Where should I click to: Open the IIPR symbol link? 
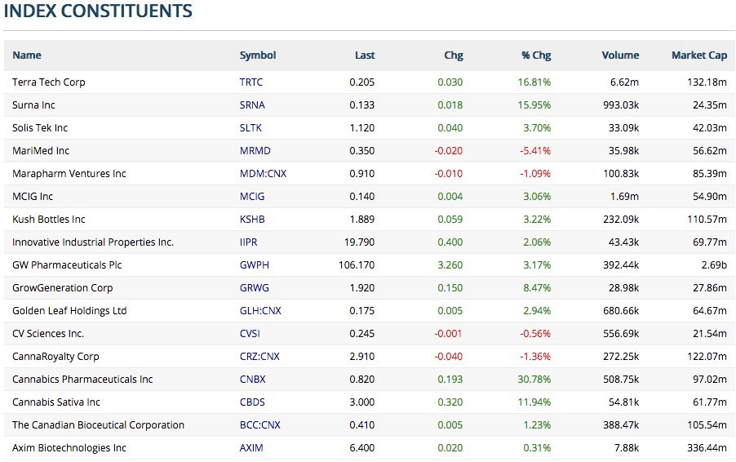248,242
